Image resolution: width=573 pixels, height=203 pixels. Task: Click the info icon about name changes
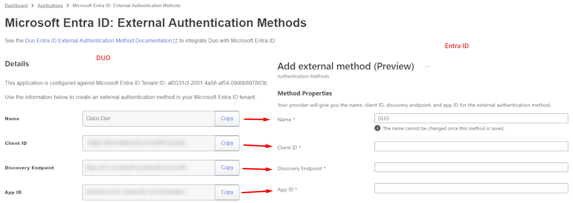coord(377,128)
